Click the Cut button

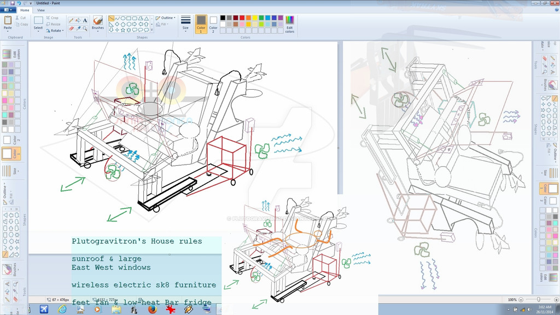pyautogui.click(x=20, y=18)
